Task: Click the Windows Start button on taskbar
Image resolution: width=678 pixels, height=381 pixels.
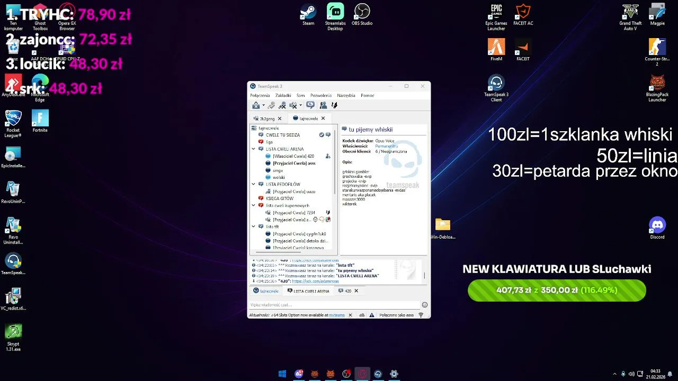Action: [x=282, y=374]
